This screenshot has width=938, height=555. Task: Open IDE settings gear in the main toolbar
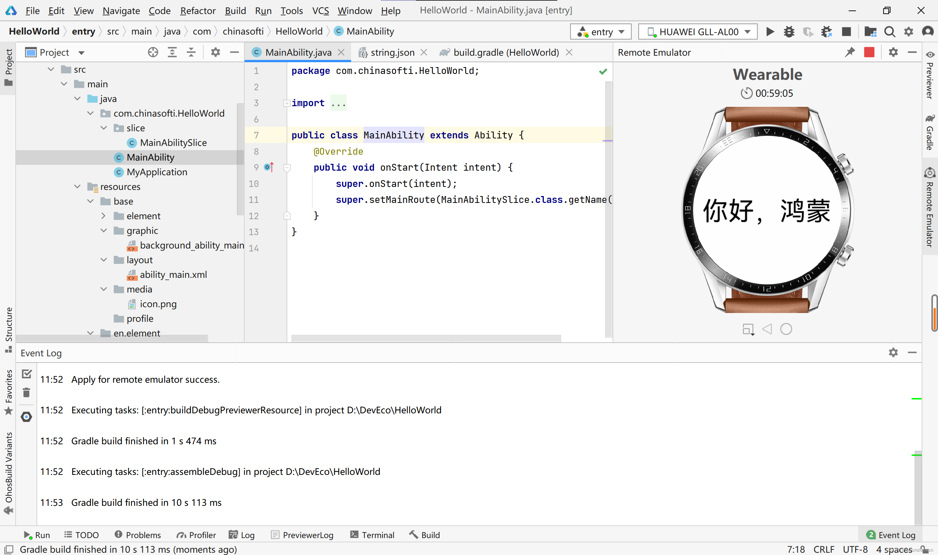point(908,32)
